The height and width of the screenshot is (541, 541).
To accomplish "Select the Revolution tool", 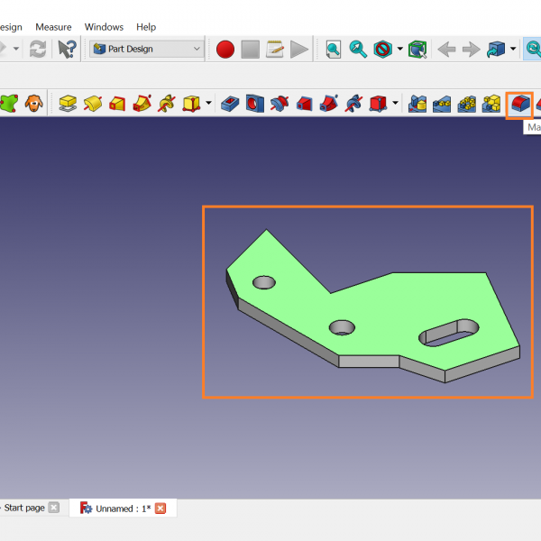I will [x=92, y=104].
